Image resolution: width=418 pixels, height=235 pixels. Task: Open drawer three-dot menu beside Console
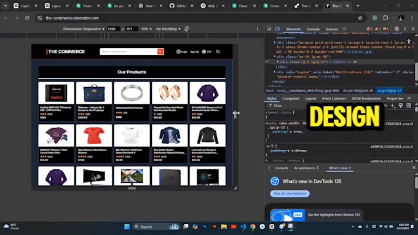pos(269,168)
